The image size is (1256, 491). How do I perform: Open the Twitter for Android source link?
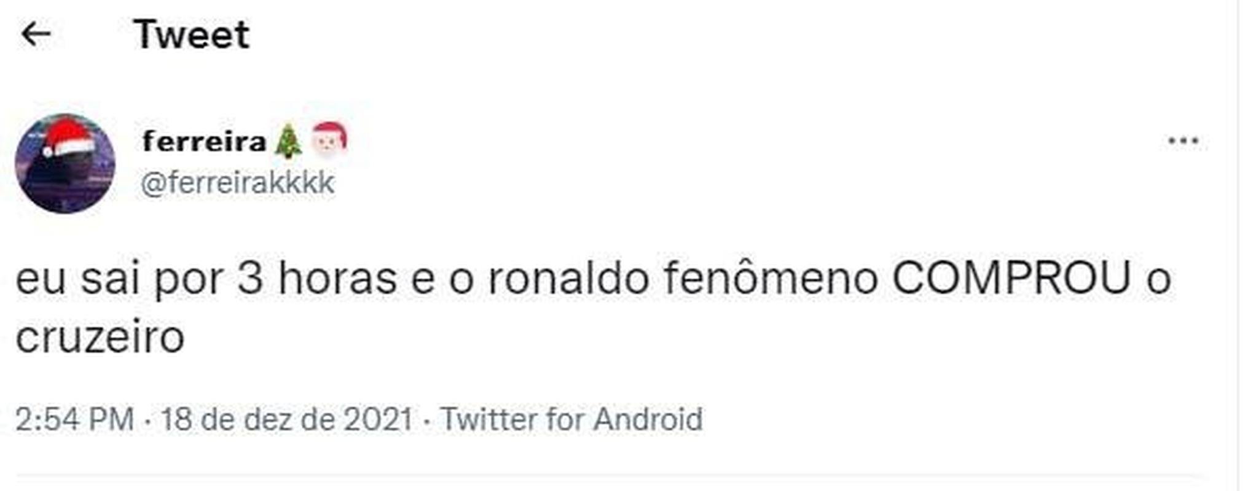coord(571,420)
